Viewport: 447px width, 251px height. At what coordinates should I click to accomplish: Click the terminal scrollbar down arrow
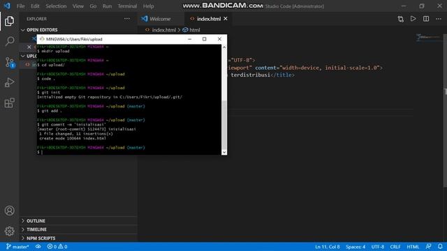pos(224,152)
